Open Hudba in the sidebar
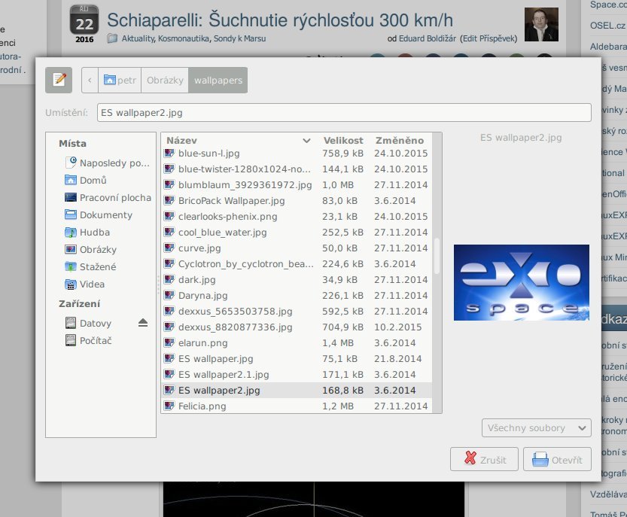The image size is (627, 517). (x=87, y=232)
